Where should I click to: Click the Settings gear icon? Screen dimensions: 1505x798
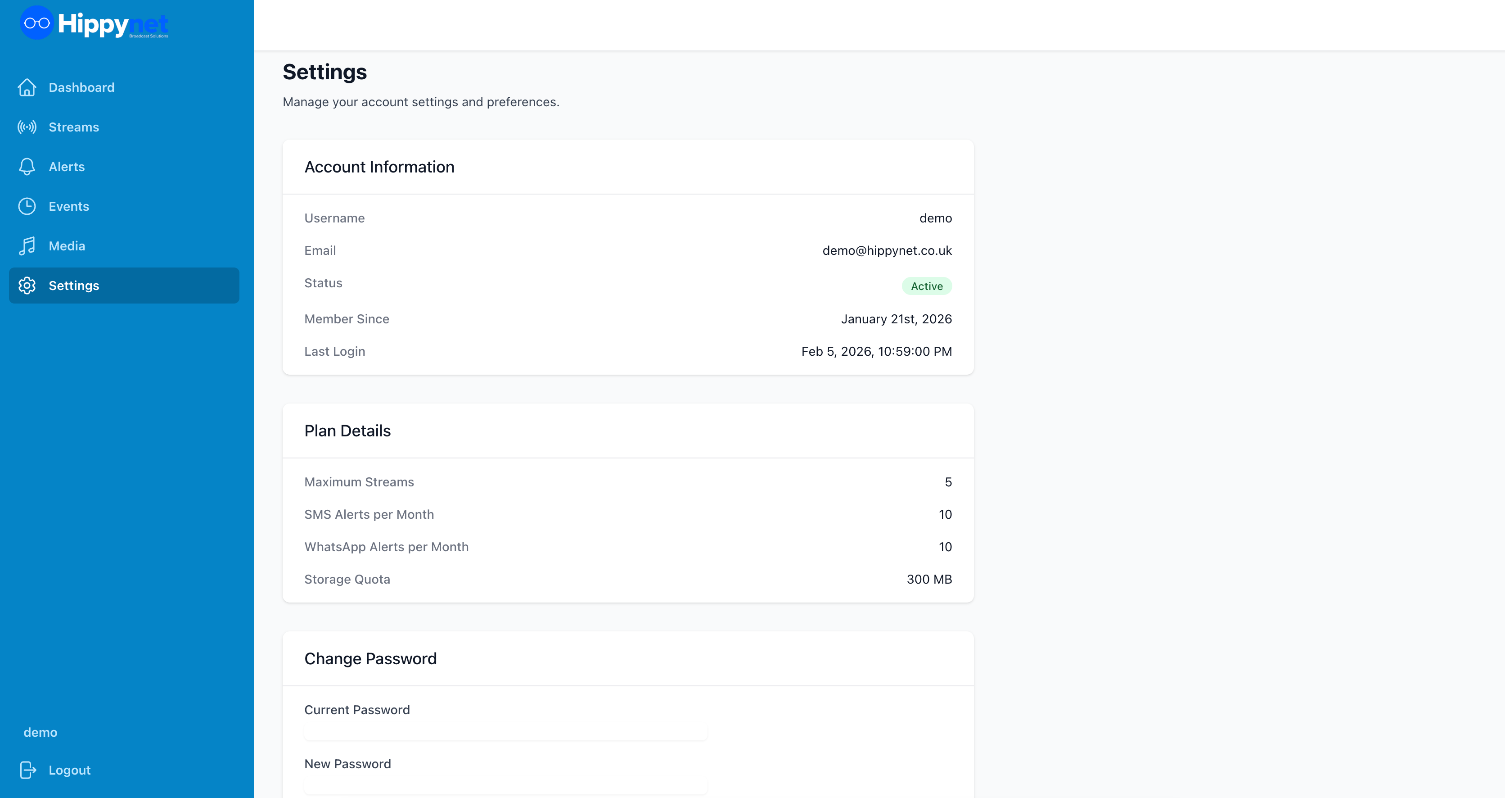[x=27, y=286]
